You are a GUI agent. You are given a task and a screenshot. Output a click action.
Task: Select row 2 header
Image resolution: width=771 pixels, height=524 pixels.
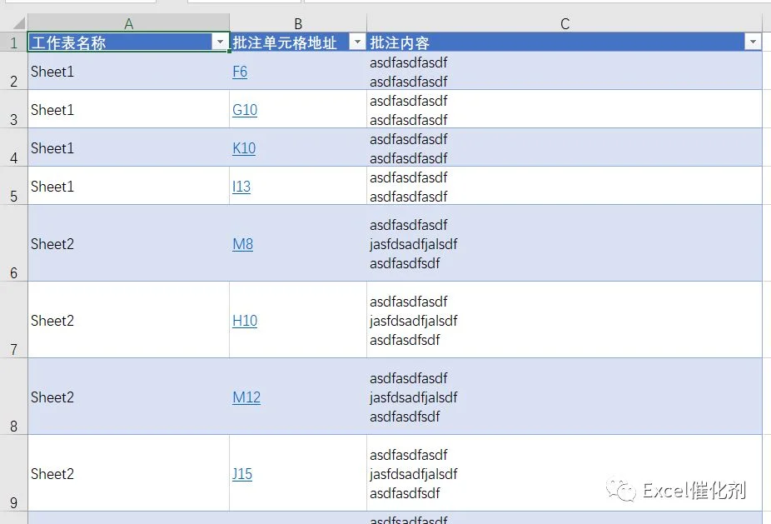coord(14,71)
